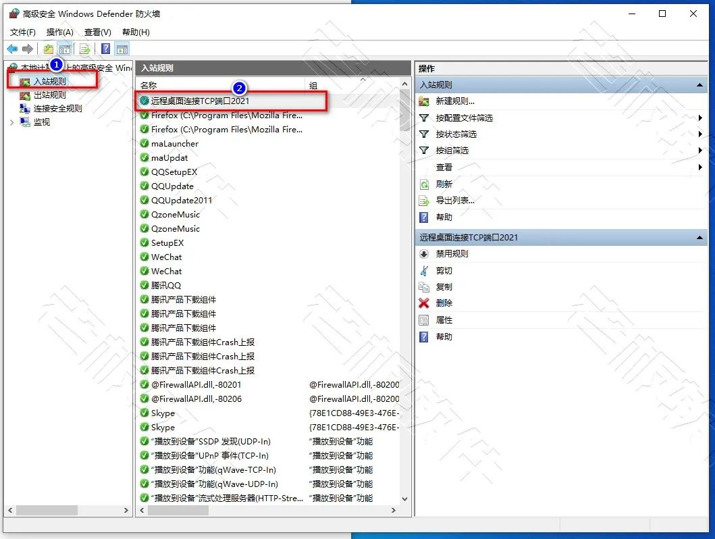The image size is (715, 539).
Task: Click the help icon under 入站规则 section
Action: point(424,217)
